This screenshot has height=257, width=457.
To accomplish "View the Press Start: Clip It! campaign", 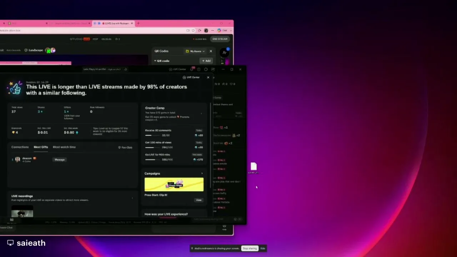I will (x=199, y=200).
